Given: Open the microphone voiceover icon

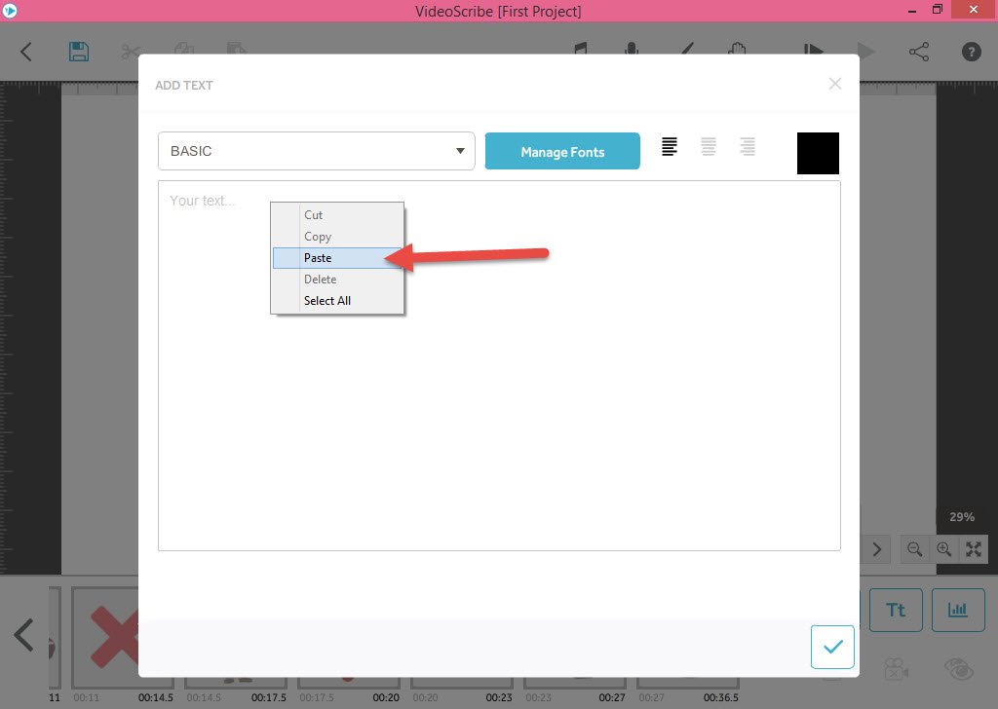Looking at the screenshot, I should 632,49.
